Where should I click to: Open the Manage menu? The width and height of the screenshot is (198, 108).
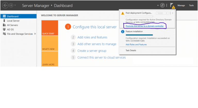(x=181, y=5)
